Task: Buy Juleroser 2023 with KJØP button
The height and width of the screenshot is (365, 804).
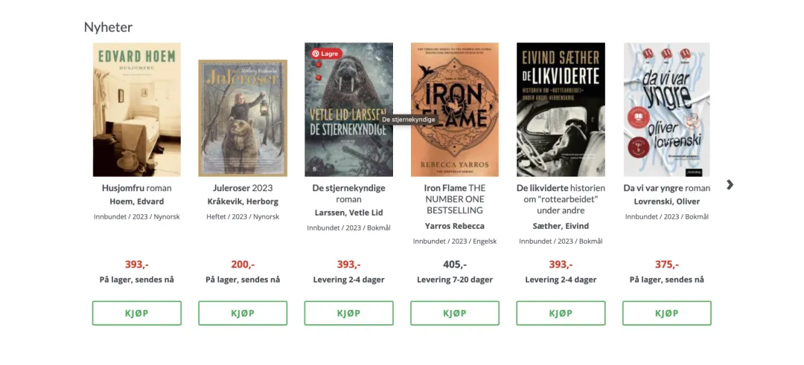Action: click(x=243, y=313)
